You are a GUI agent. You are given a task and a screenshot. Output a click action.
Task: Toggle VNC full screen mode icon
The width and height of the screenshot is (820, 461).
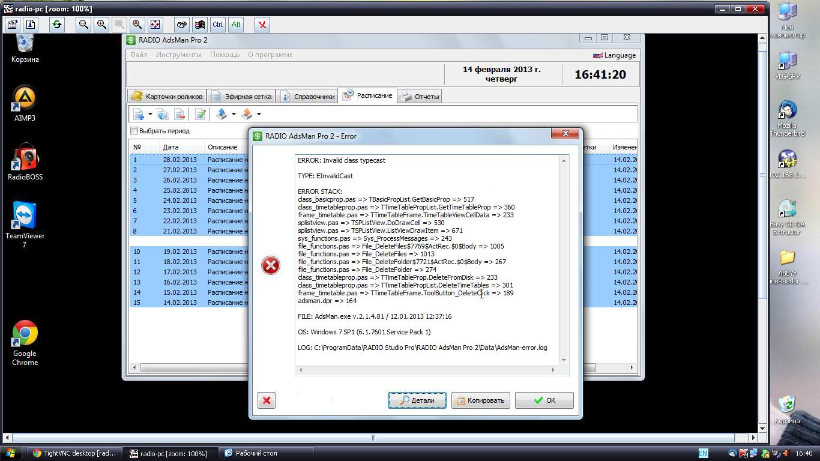pos(155,25)
